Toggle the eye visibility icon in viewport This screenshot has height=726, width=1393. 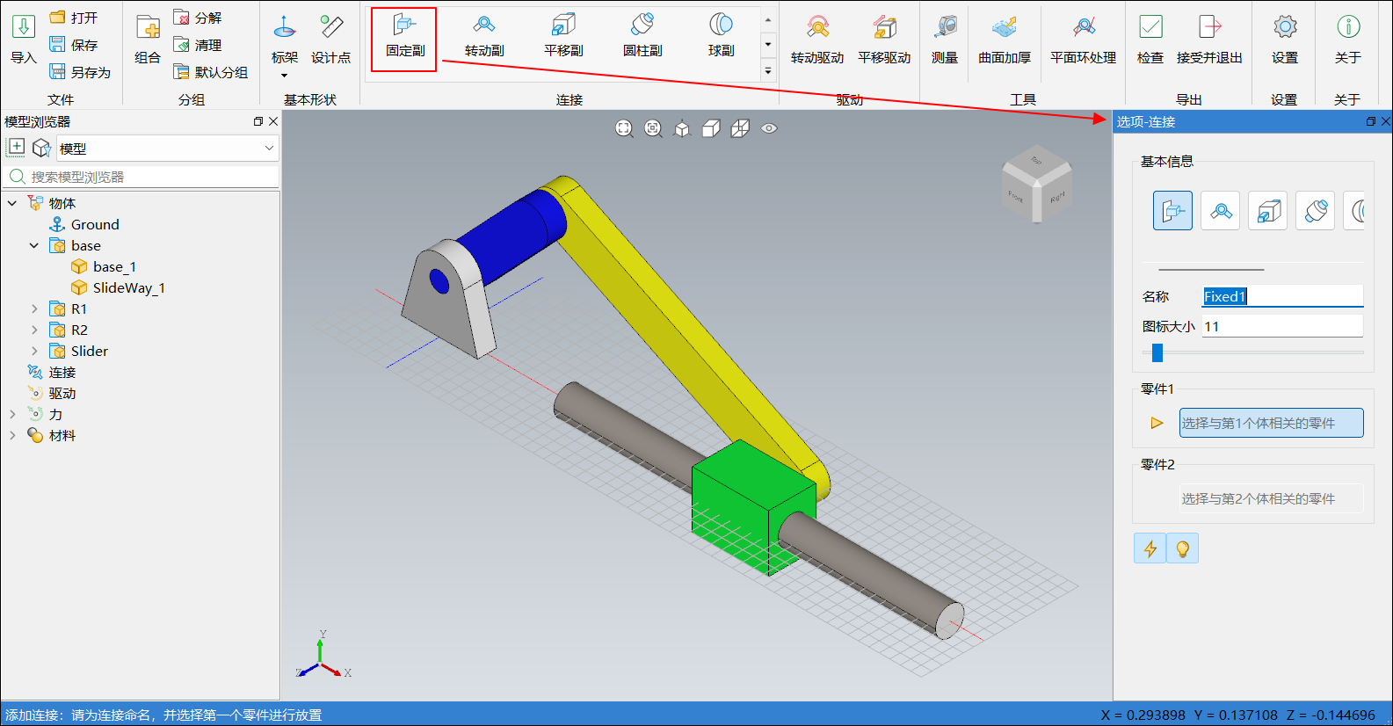(769, 128)
